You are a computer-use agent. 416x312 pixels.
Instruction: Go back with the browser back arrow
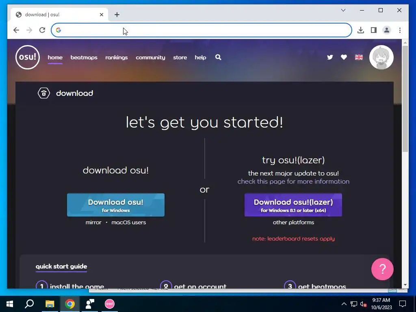point(16,30)
